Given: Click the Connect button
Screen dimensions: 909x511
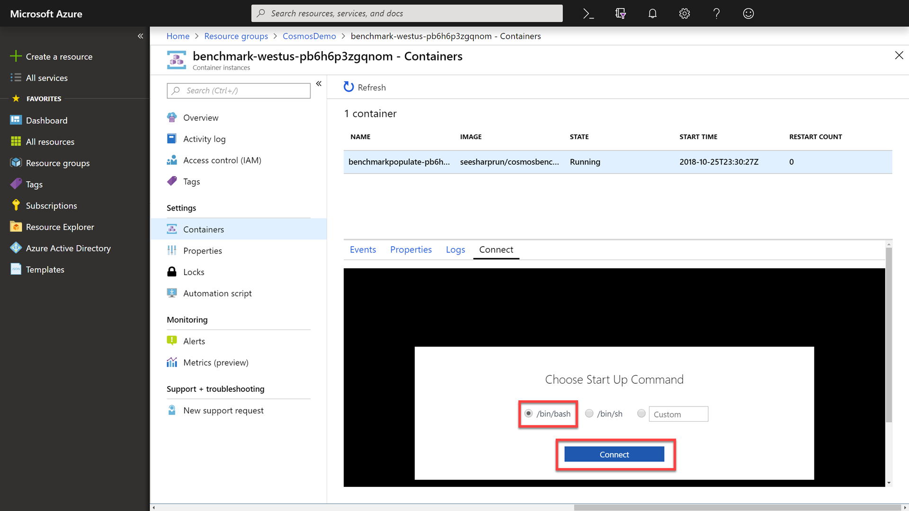Looking at the screenshot, I should tap(615, 454).
